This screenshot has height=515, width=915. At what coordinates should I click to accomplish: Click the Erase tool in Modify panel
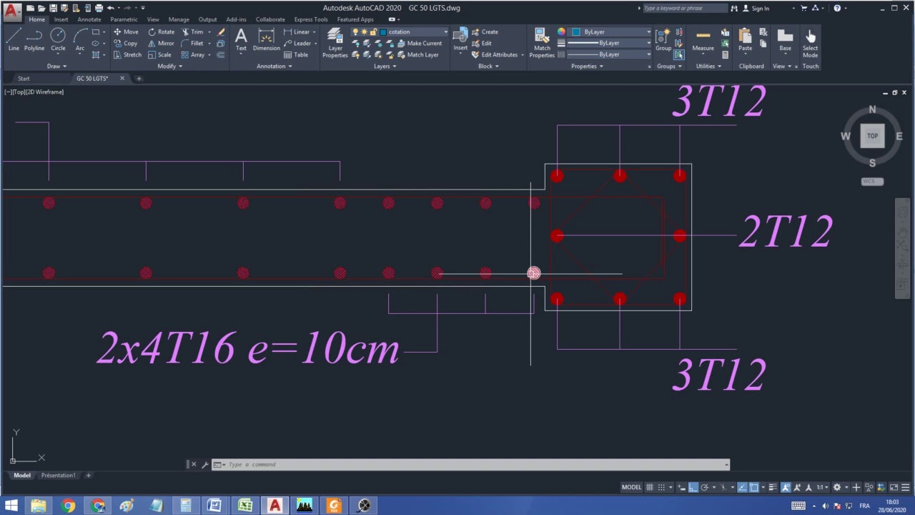point(221,32)
